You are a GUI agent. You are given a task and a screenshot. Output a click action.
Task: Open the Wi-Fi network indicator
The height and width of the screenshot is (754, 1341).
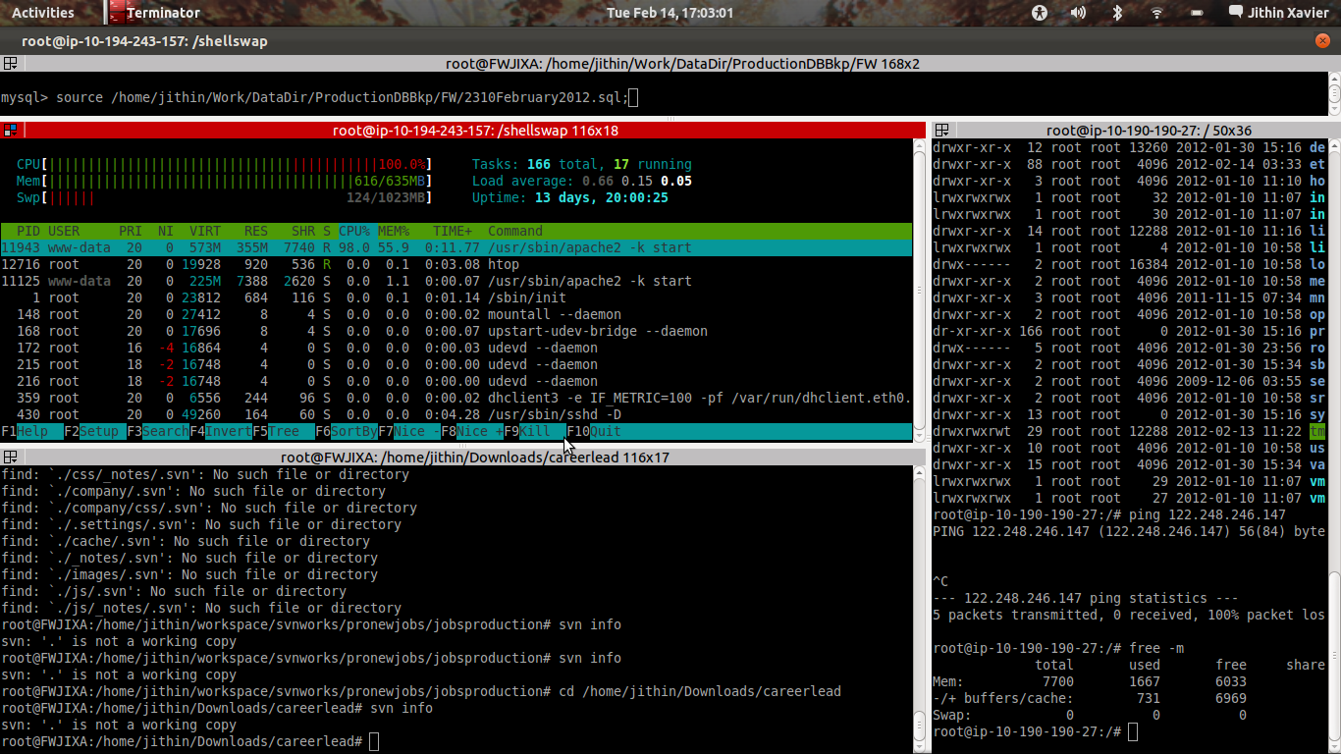pyautogui.click(x=1156, y=13)
